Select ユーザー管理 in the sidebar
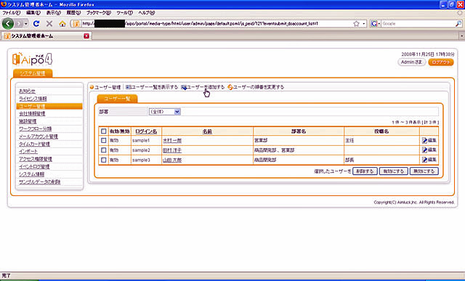Image resolution: width=465 pixels, height=281 pixels. pyautogui.click(x=49, y=106)
